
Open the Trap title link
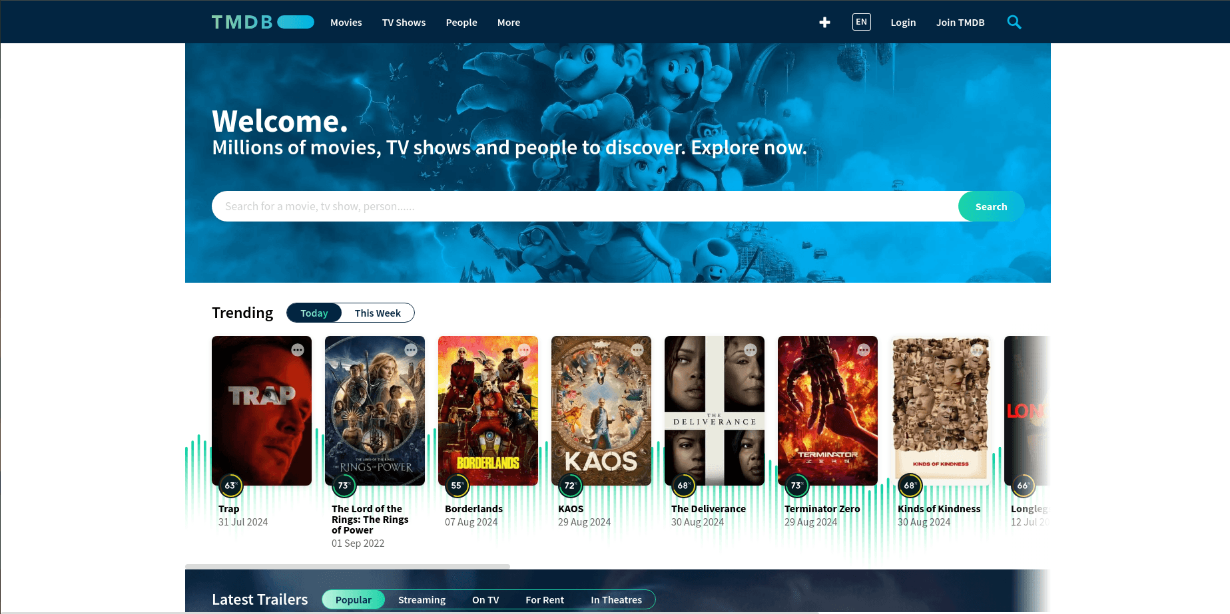click(x=228, y=509)
